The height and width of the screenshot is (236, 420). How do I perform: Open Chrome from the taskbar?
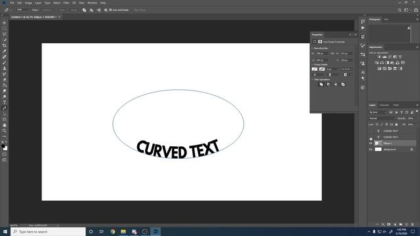(x=112, y=231)
